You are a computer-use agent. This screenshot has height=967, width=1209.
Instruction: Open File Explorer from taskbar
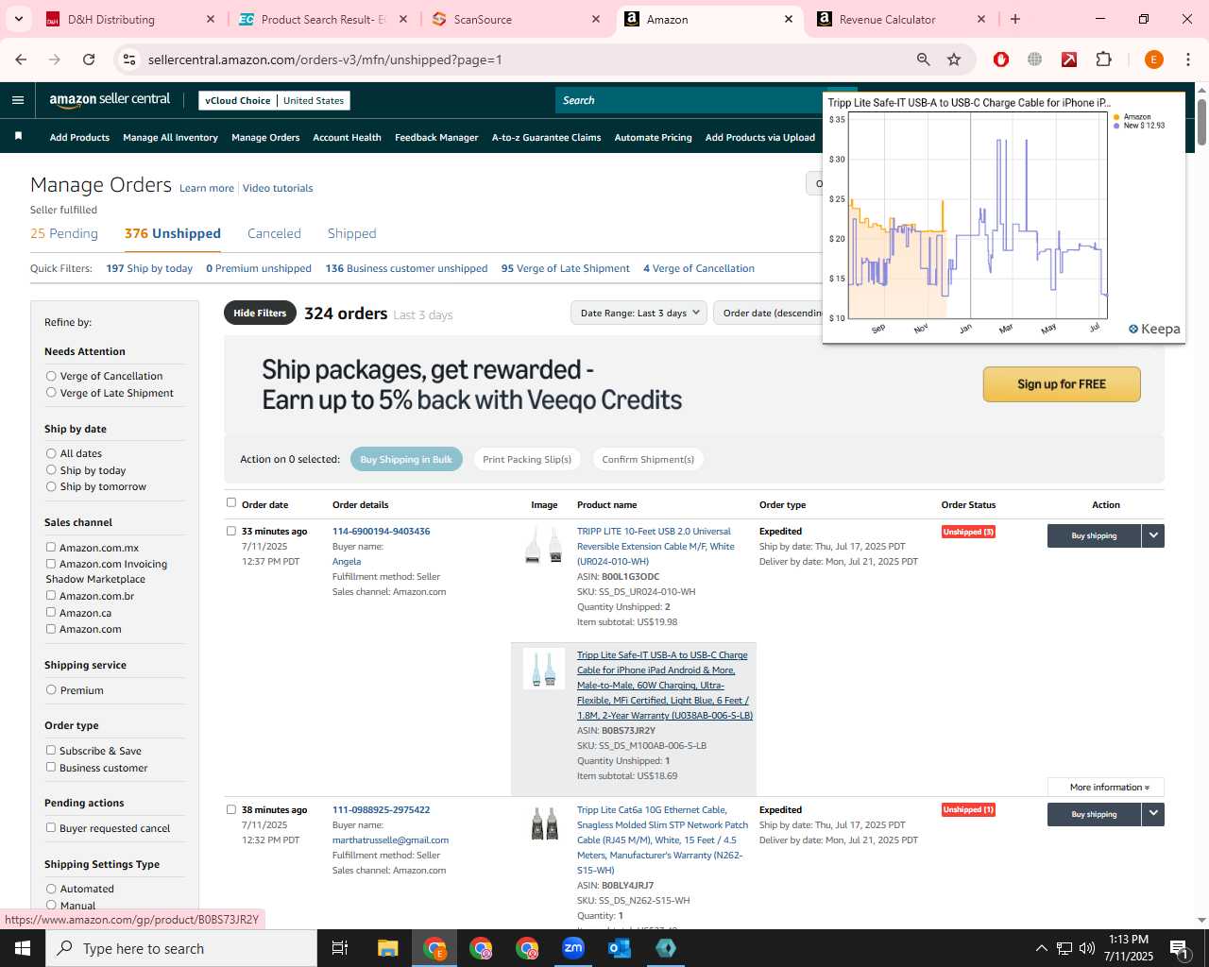click(x=388, y=948)
